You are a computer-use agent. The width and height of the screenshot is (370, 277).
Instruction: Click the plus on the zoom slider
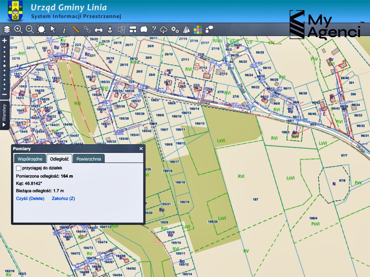4,41
